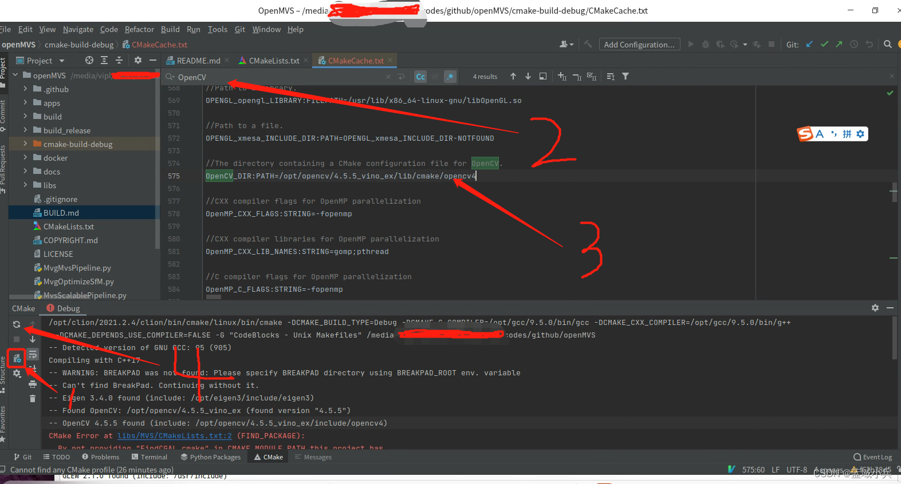This screenshot has width=901, height=484.
Task: Select all occurrences icon
Action: click(592, 76)
